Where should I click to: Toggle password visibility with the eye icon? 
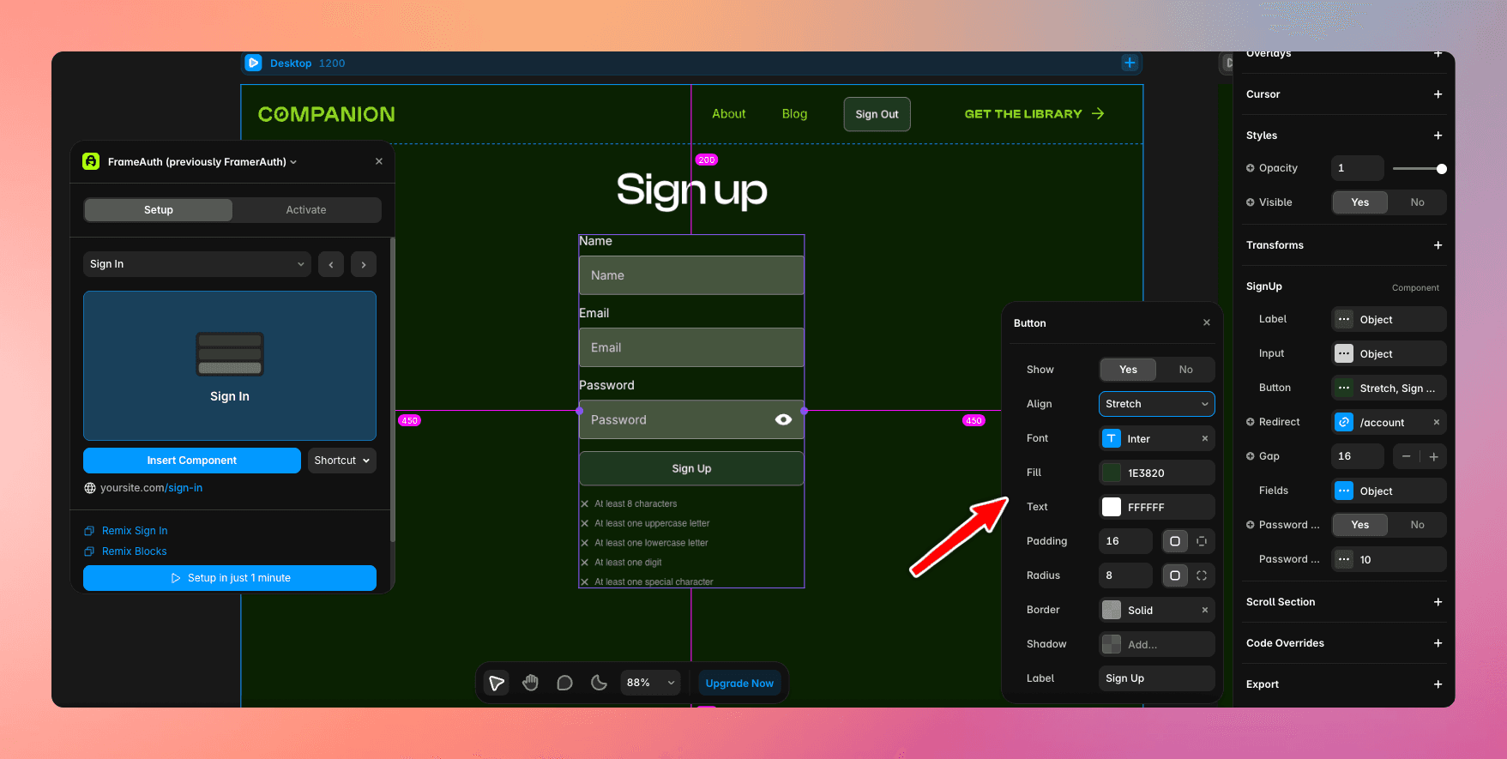point(783,419)
